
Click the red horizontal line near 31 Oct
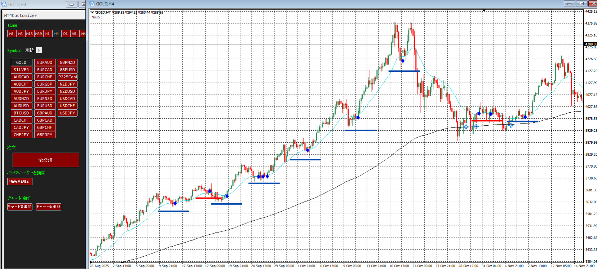click(487, 121)
